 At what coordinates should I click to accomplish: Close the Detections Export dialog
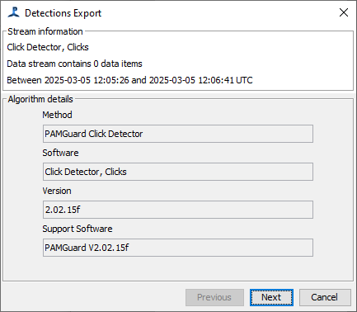344,12
